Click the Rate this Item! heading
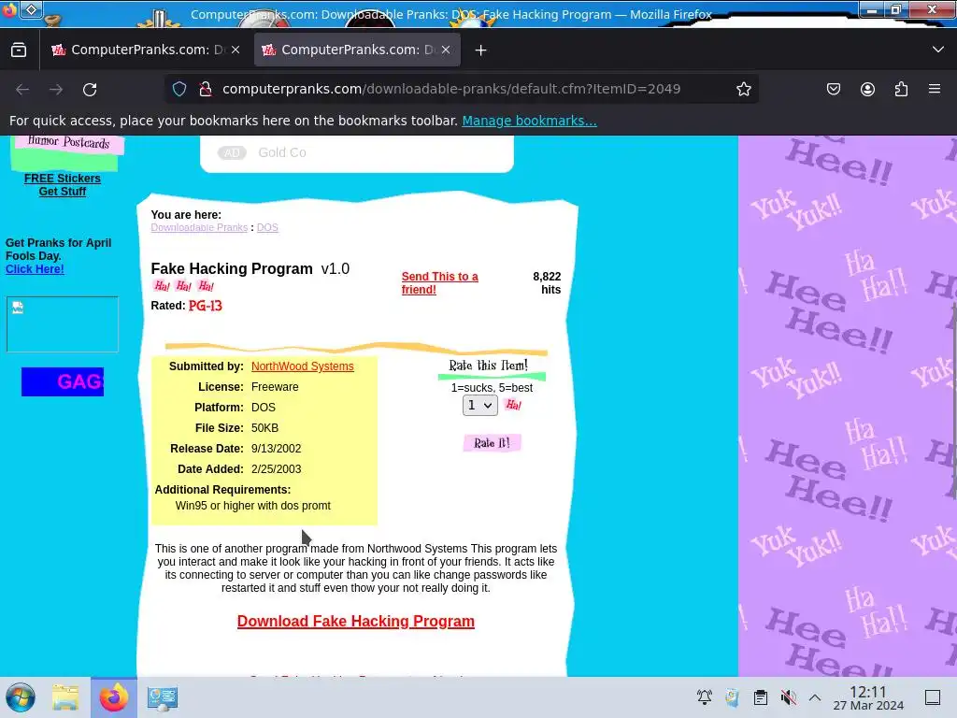 point(488,366)
